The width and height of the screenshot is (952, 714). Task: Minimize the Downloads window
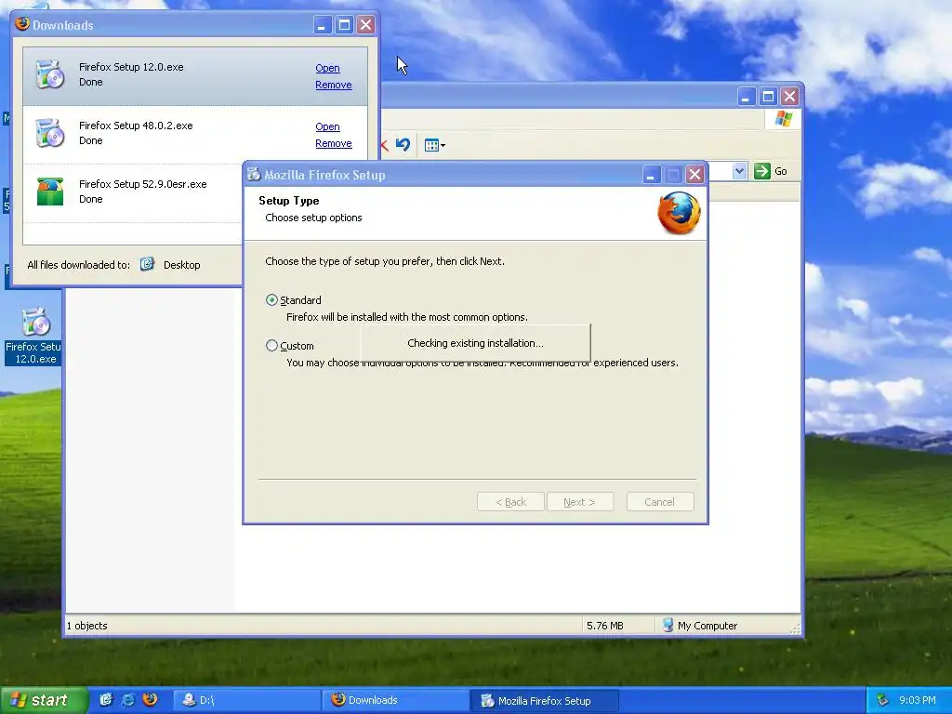click(323, 25)
